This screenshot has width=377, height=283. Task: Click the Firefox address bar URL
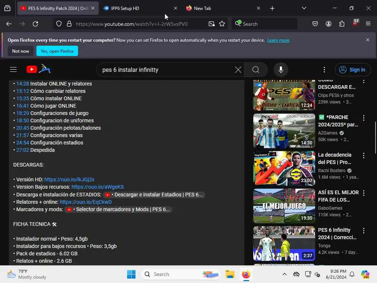132,24
